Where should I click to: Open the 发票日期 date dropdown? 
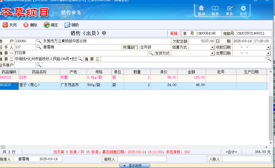268,53
